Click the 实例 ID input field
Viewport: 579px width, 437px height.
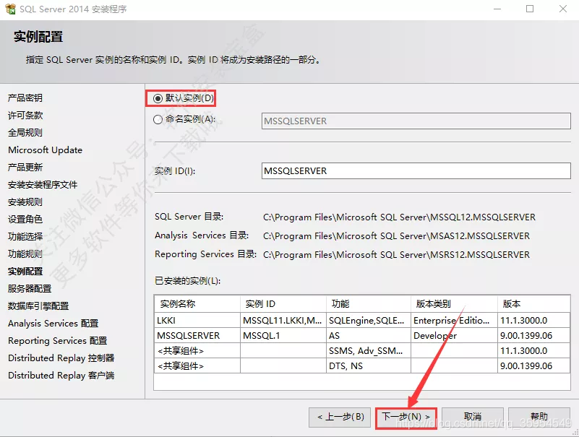pos(416,171)
